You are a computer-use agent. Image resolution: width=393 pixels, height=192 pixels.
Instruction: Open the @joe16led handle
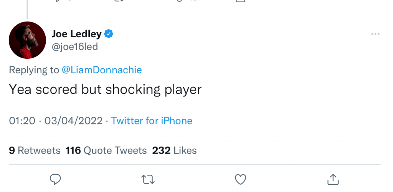click(x=74, y=47)
